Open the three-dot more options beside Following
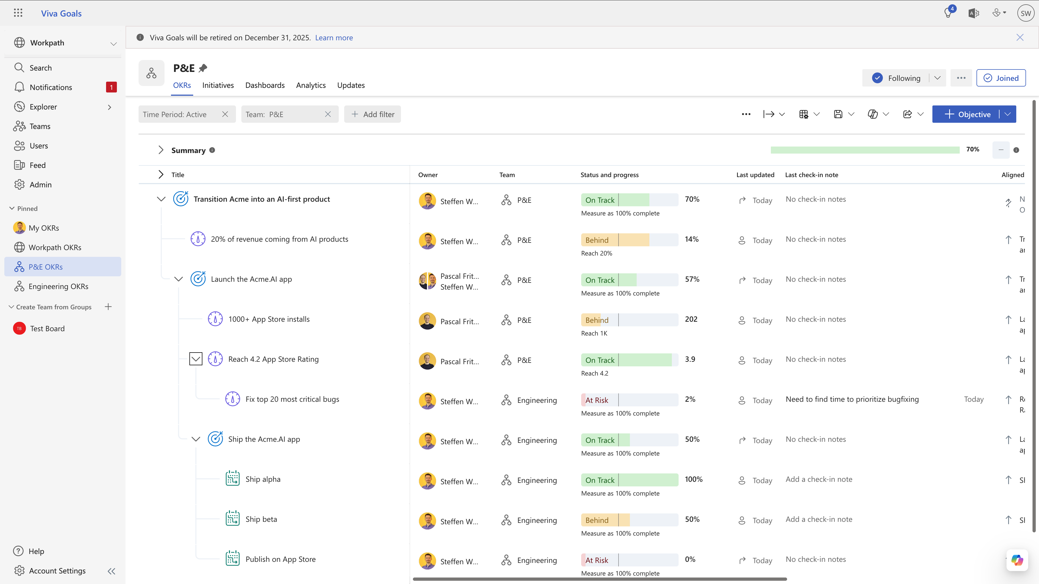The width and height of the screenshot is (1039, 584). click(961, 78)
